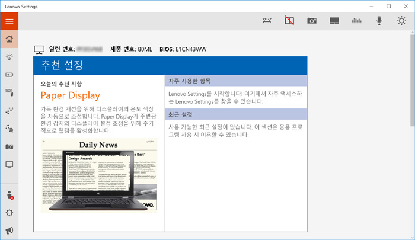Click the touchpad icon in top toolbar
The height and width of the screenshot is (240, 415).
(x=334, y=21)
